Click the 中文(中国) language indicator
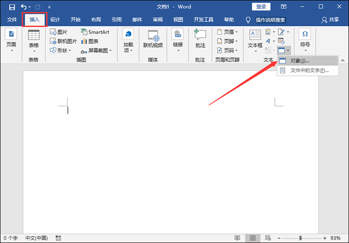The height and width of the screenshot is (243, 349). tap(36, 238)
